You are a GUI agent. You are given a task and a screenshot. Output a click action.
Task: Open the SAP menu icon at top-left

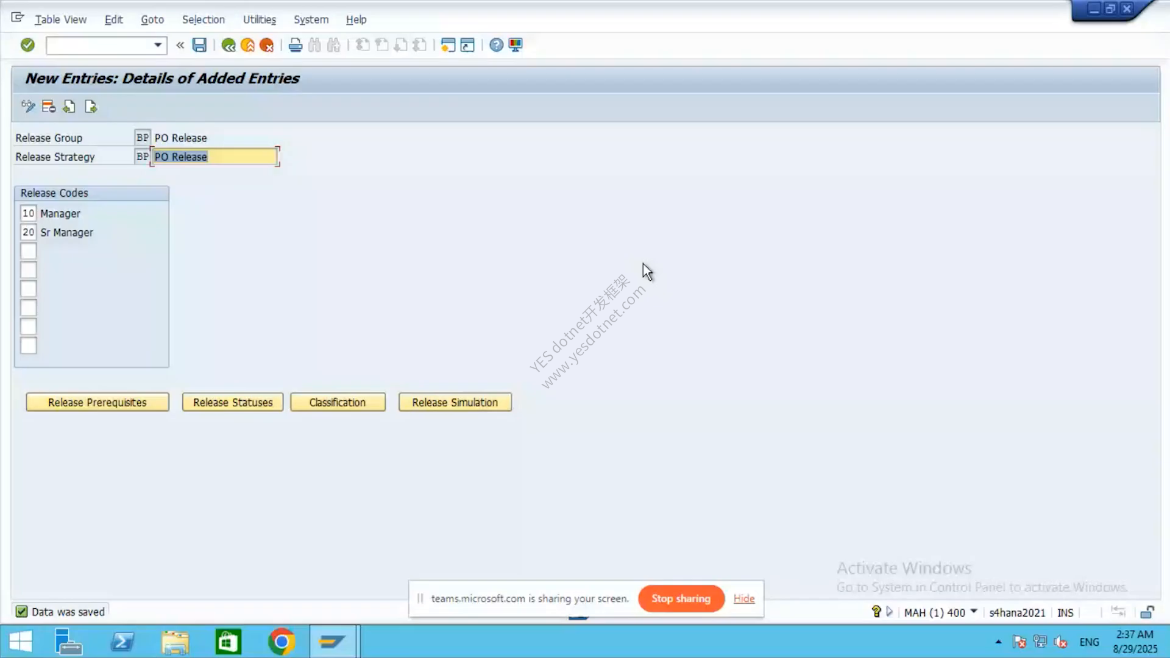(18, 18)
